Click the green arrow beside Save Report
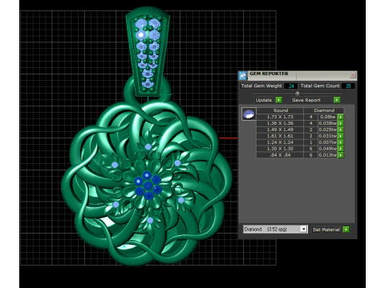The height and width of the screenshot is (288, 385). pos(337,100)
